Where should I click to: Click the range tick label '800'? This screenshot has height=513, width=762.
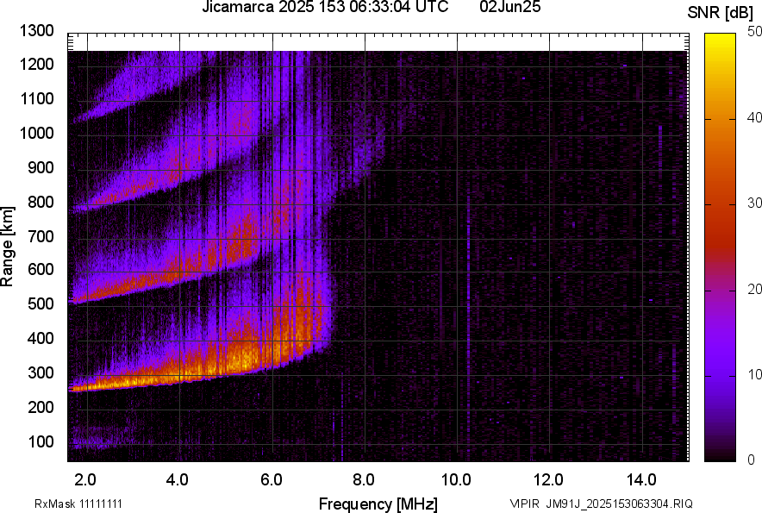(x=41, y=202)
